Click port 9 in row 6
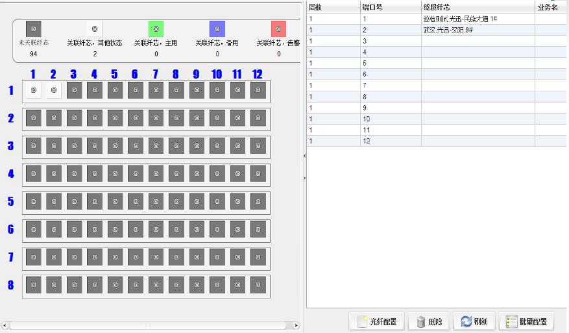569x333 pixels. [197, 230]
